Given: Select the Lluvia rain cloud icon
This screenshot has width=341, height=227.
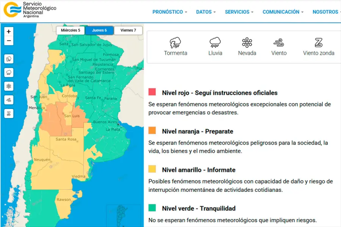Looking at the screenshot, I should [x=215, y=42].
